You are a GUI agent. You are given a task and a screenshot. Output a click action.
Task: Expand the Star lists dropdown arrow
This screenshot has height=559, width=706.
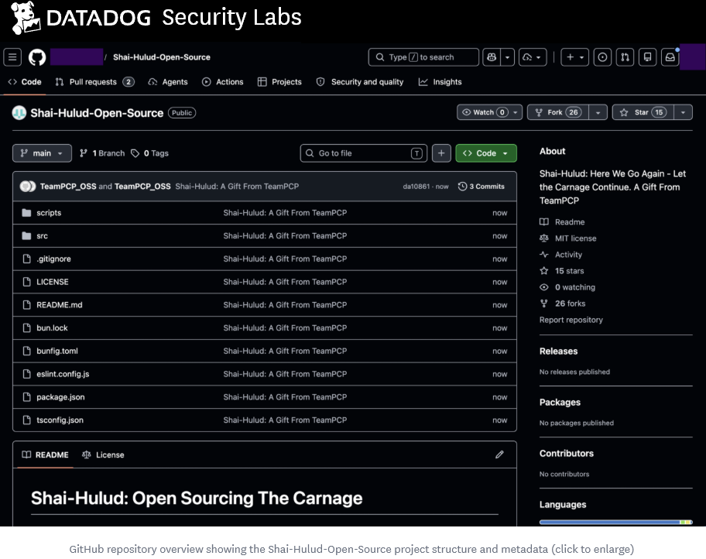[683, 112]
